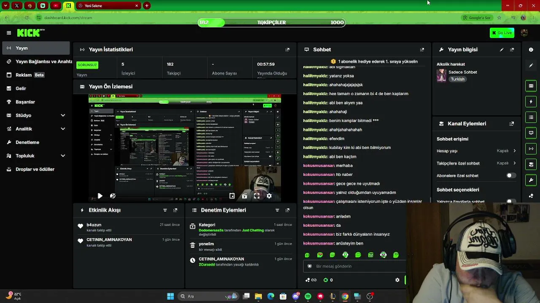Play the stream preview
540x303 pixels.
(100, 196)
